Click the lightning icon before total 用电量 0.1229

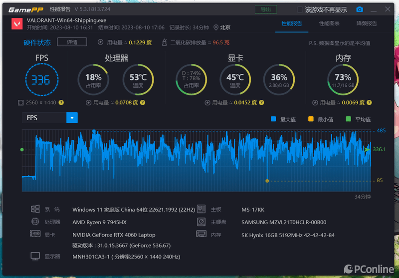(x=100, y=42)
